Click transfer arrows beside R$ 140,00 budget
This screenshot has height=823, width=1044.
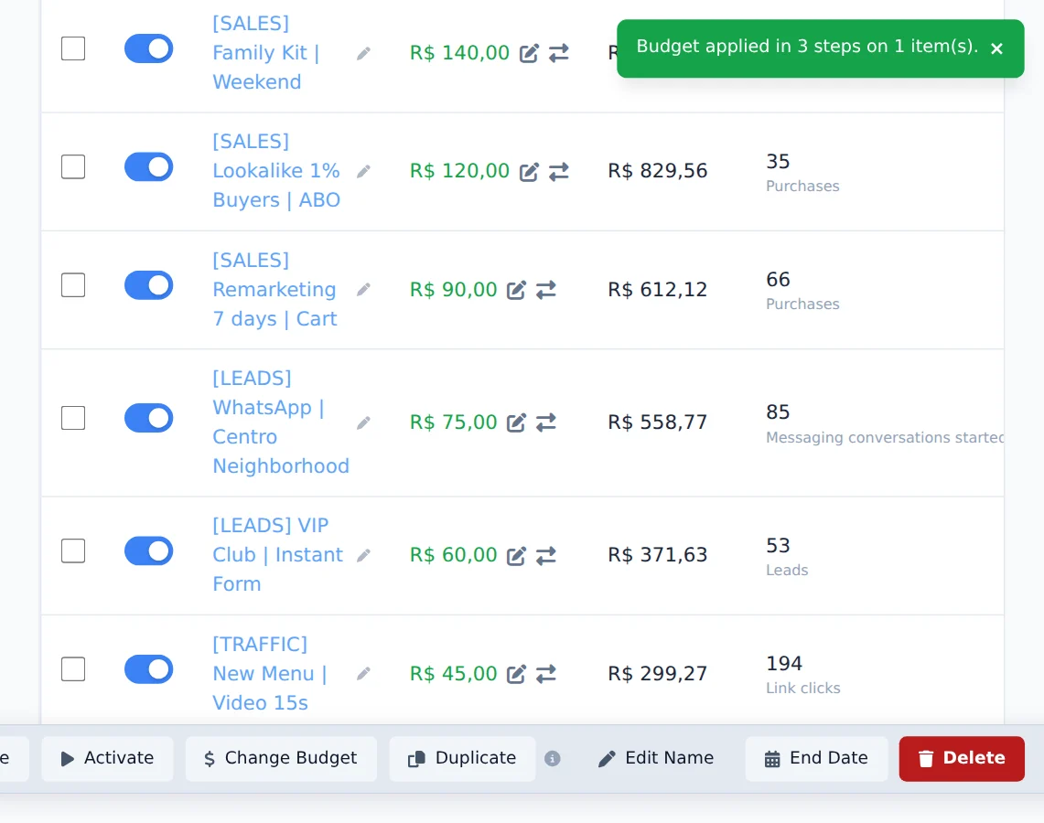click(x=559, y=53)
